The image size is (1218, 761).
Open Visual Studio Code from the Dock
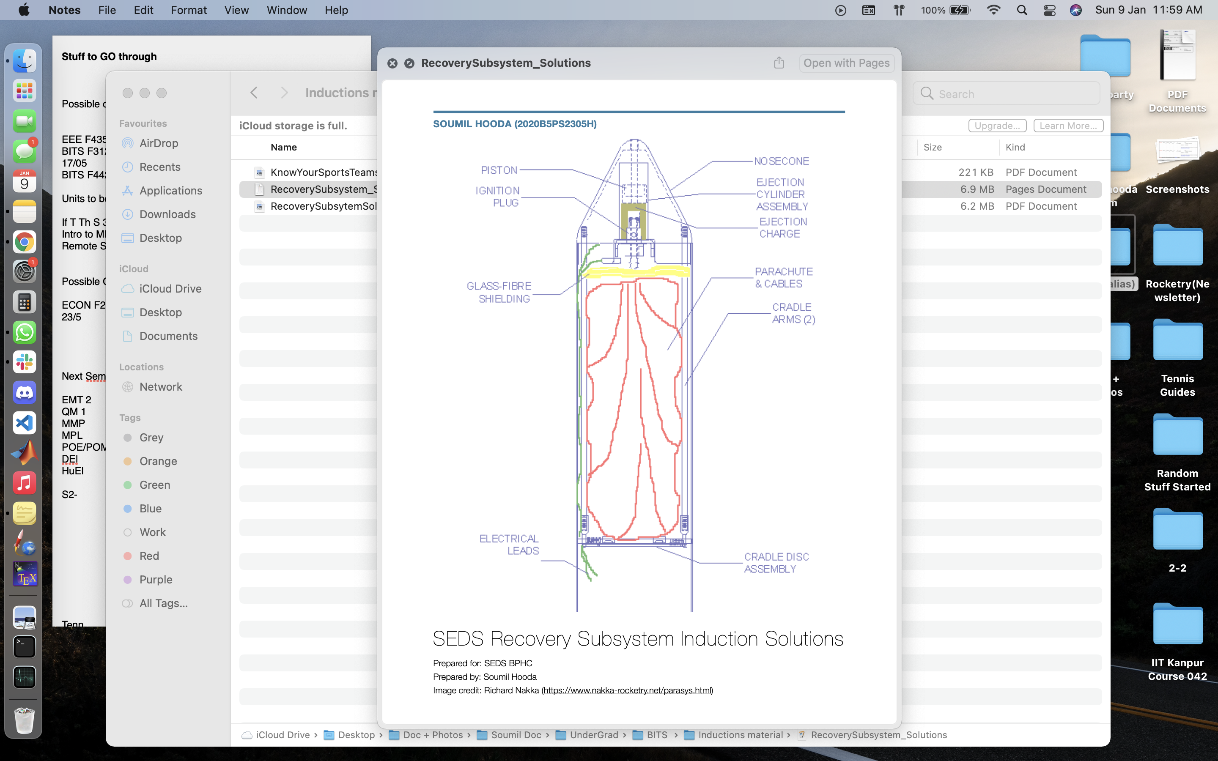(x=24, y=423)
